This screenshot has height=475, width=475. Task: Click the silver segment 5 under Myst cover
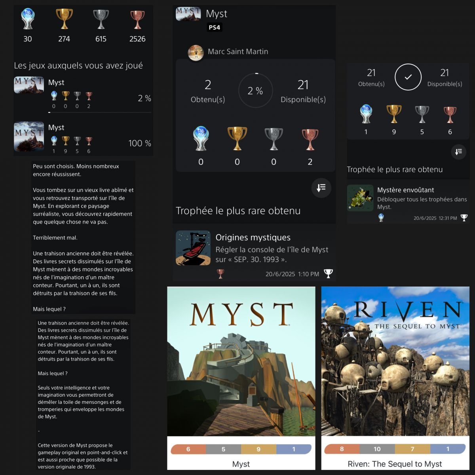coord(223,449)
